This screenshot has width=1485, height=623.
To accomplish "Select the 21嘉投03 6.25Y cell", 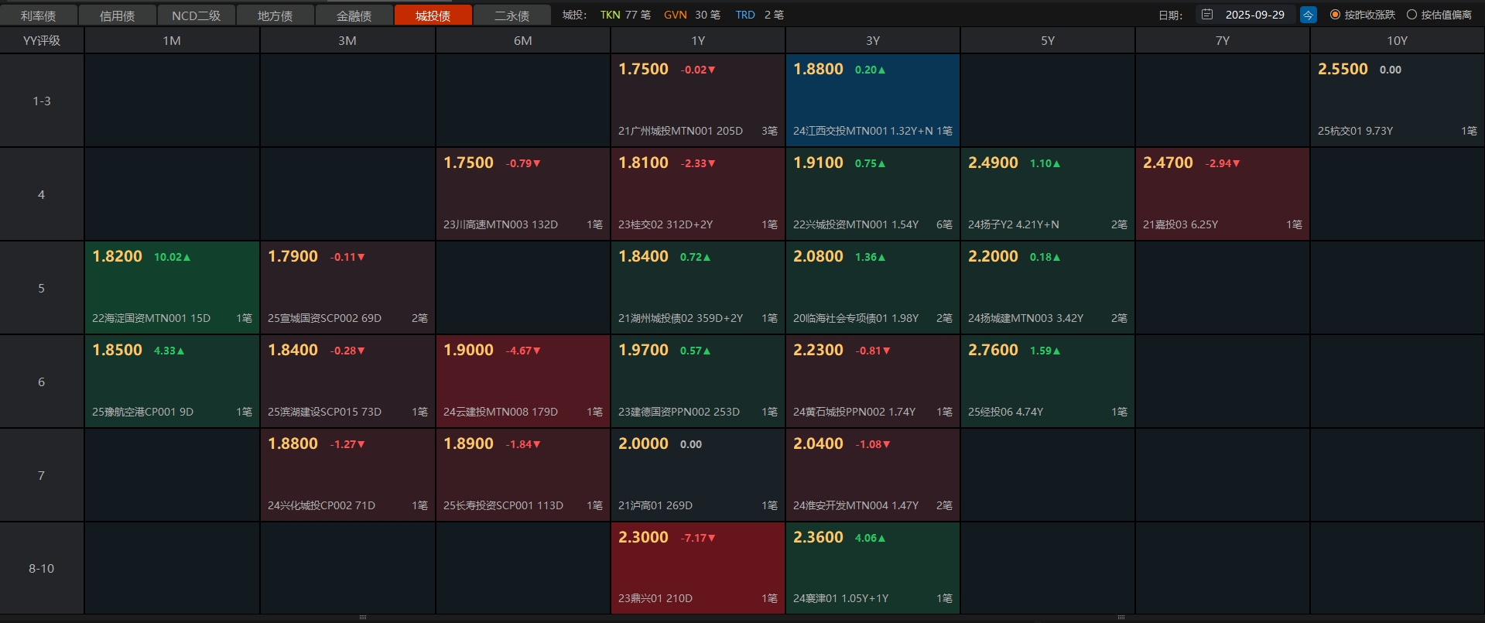I will coord(1223,194).
